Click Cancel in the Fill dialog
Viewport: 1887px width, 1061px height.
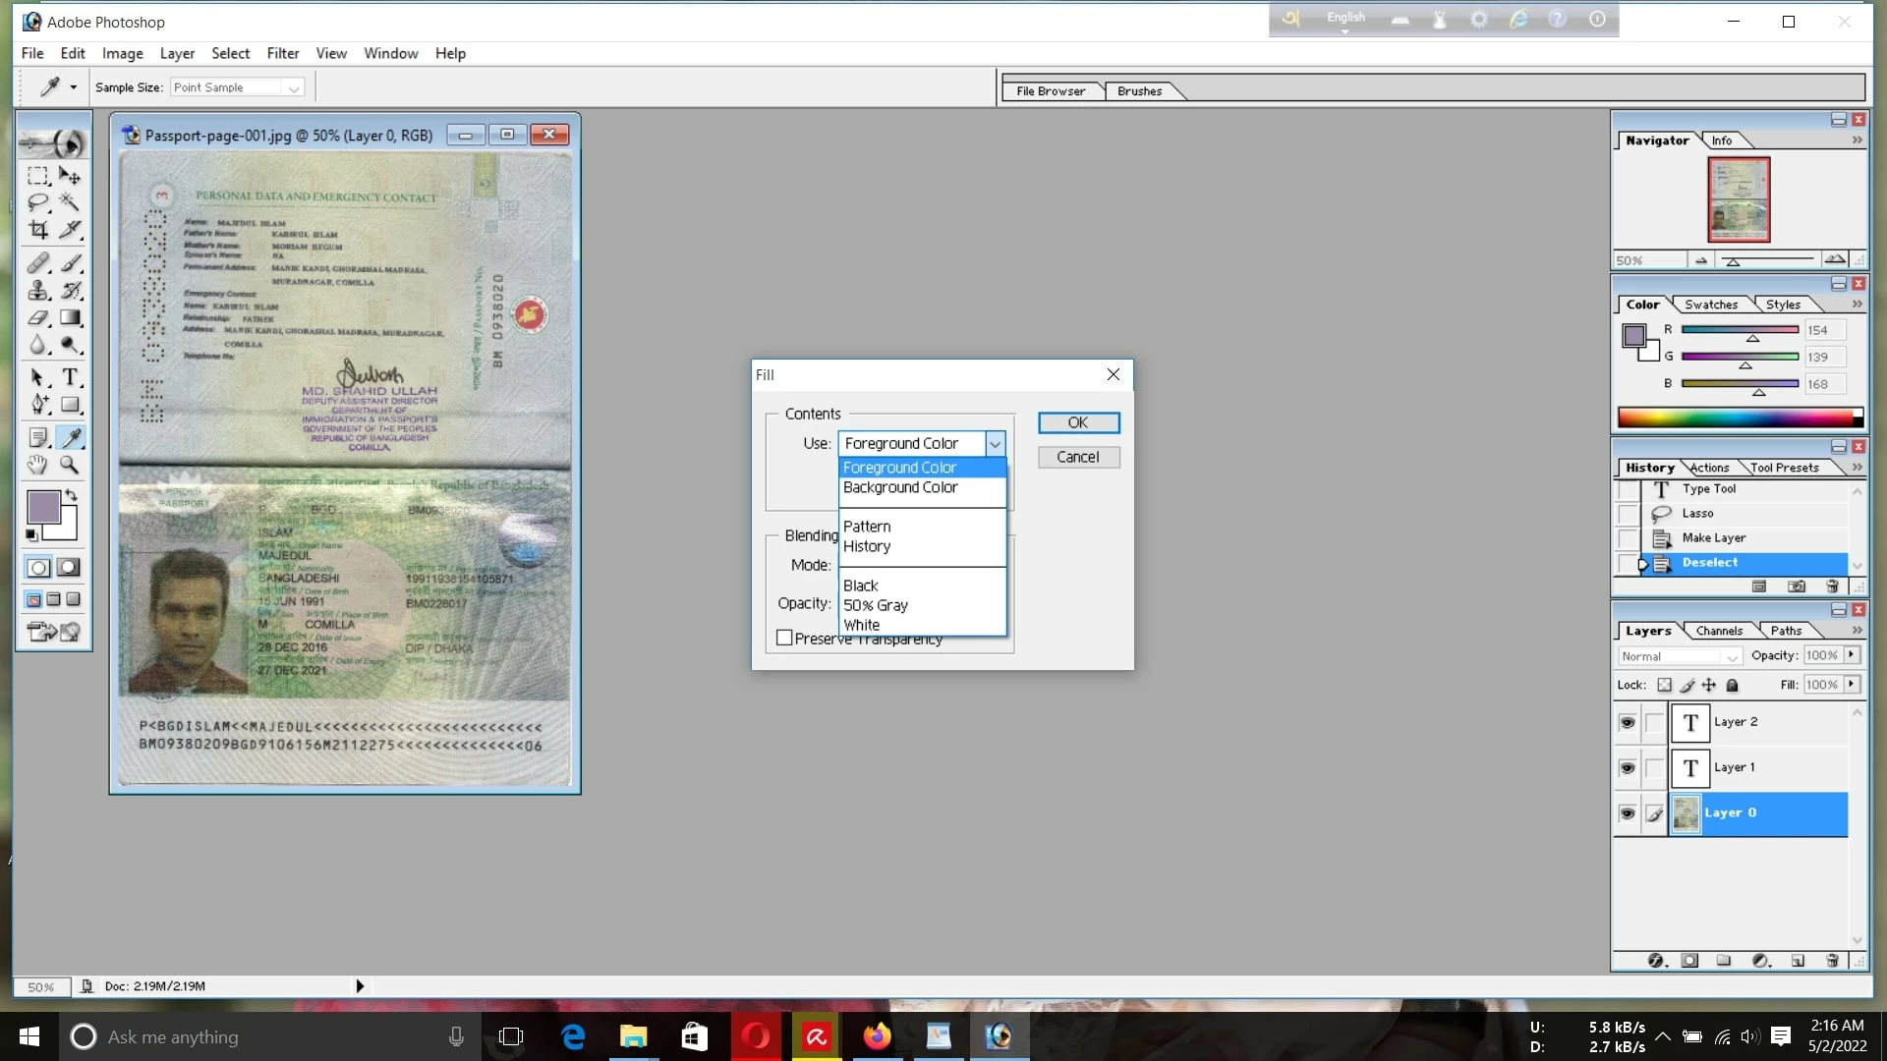point(1078,458)
